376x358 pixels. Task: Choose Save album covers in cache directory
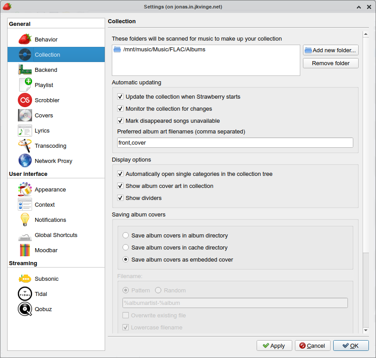[126, 247]
